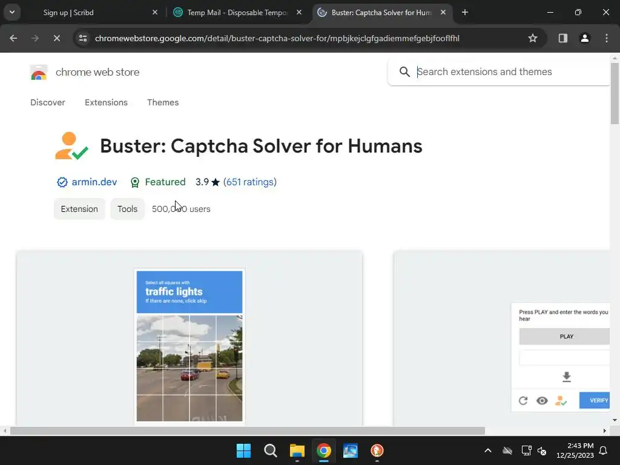
Task: Open the chrome web store home link
Action: click(x=97, y=72)
